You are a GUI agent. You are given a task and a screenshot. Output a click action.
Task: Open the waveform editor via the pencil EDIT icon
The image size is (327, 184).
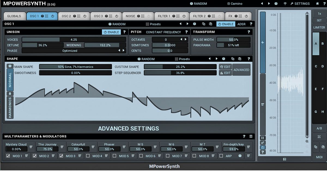point(225,67)
